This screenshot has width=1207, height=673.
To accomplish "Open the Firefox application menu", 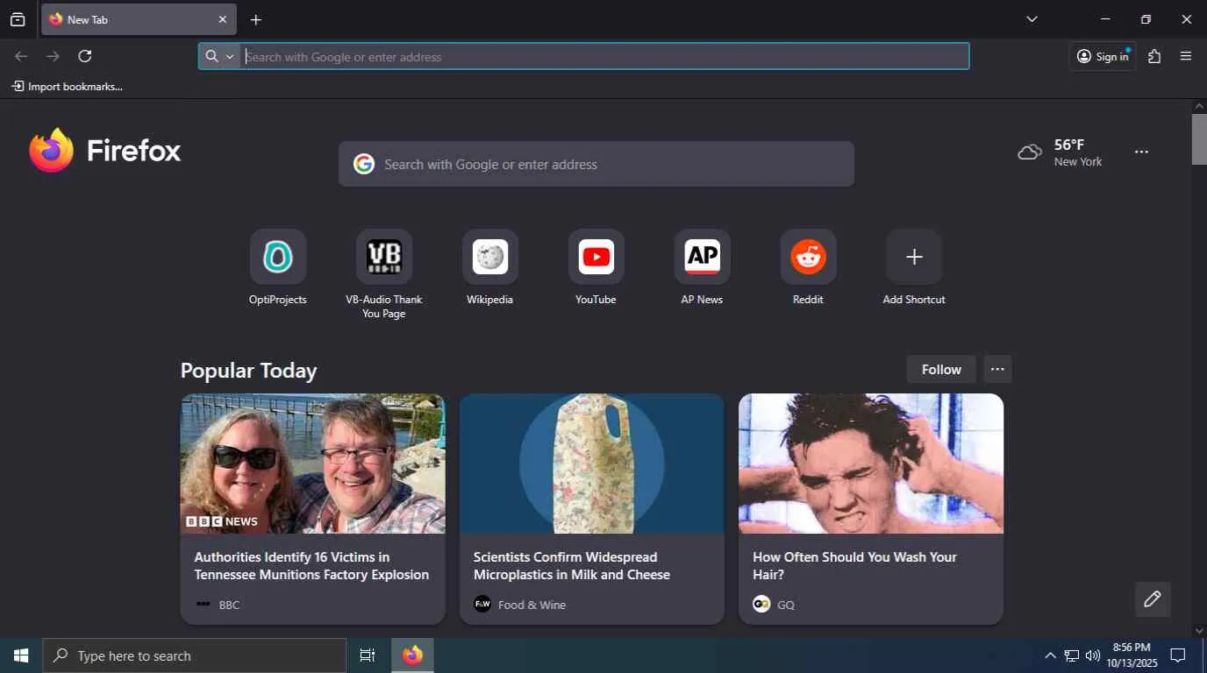I will point(1186,56).
